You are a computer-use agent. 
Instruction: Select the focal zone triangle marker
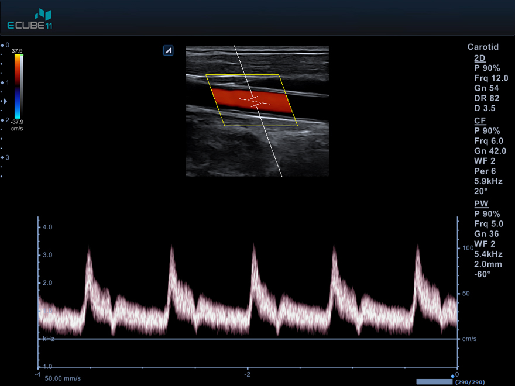coord(5,101)
